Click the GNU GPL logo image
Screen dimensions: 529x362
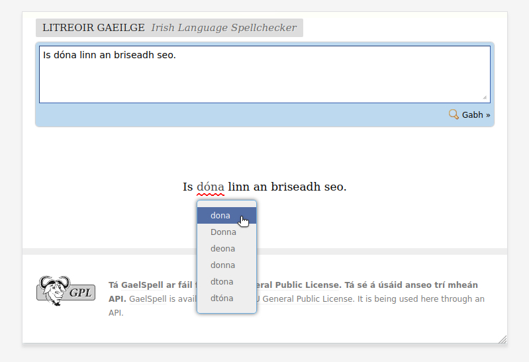click(66, 290)
